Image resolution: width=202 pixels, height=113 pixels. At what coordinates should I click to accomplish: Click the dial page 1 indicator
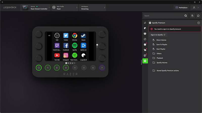point(97,45)
